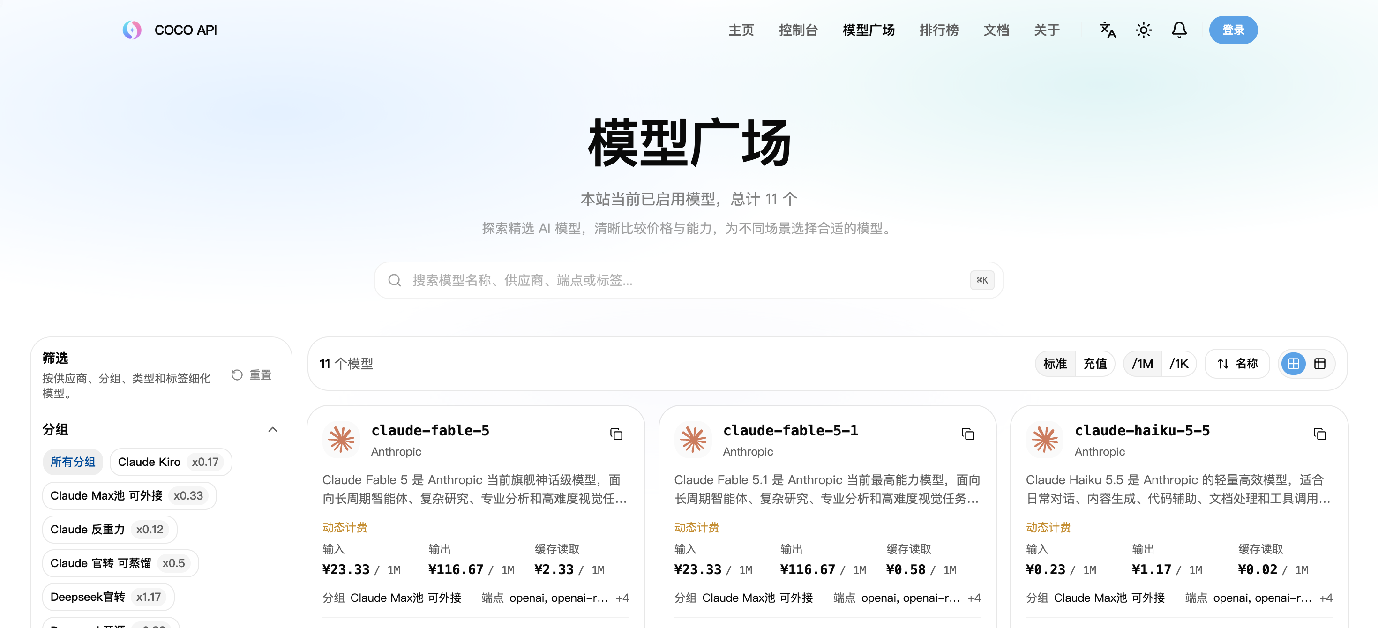Click 动态计费 label on claude-haiku-5-5 card
This screenshot has height=628, width=1378.
pyautogui.click(x=1048, y=527)
